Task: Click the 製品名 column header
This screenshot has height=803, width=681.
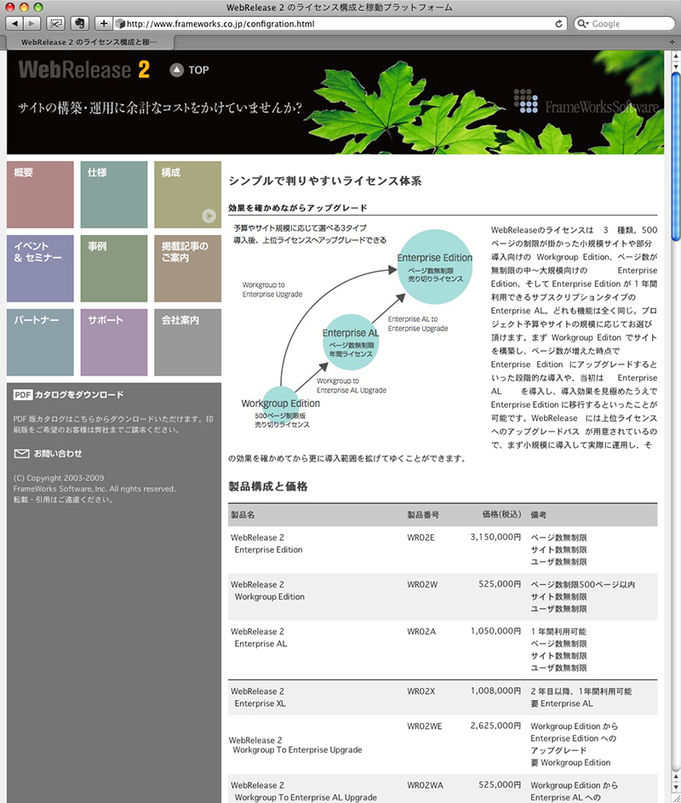Action: tap(243, 514)
